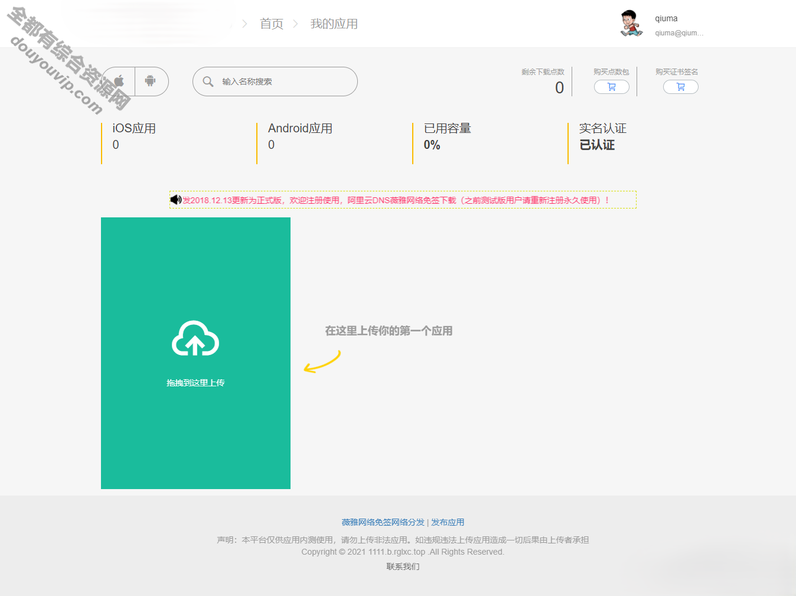Image resolution: width=796 pixels, height=596 pixels.
Task: Click 拖拽到这里上传 upload label
Action: pyautogui.click(x=195, y=383)
